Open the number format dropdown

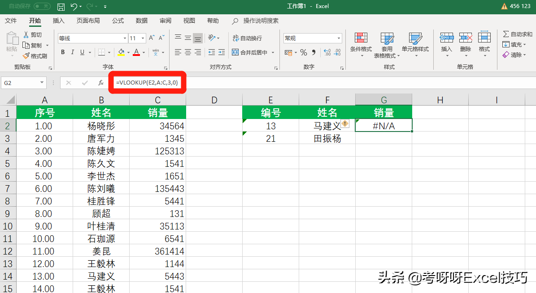point(339,38)
